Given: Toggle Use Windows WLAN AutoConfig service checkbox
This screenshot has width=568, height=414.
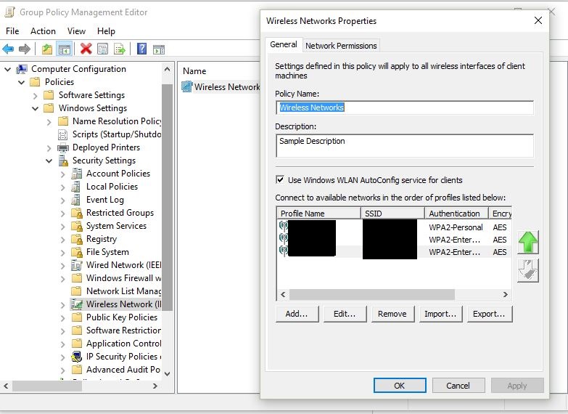Looking at the screenshot, I should (x=280, y=179).
